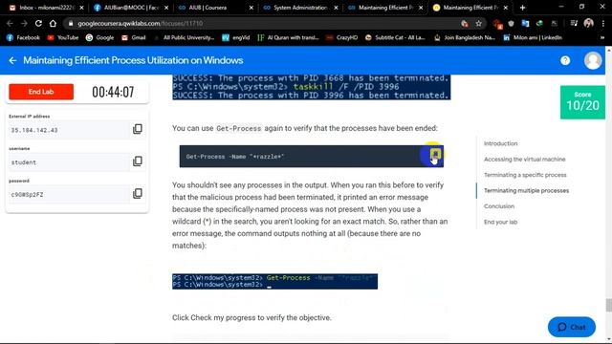Open a new browser tab

click(523, 8)
